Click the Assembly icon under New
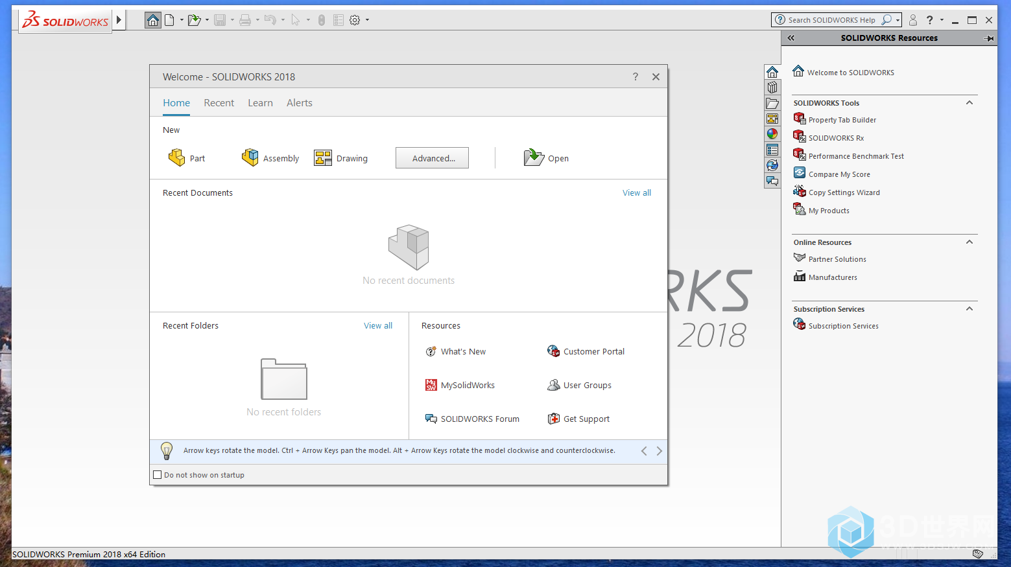Viewport: 1011px width, 567px height. (250, 157)
